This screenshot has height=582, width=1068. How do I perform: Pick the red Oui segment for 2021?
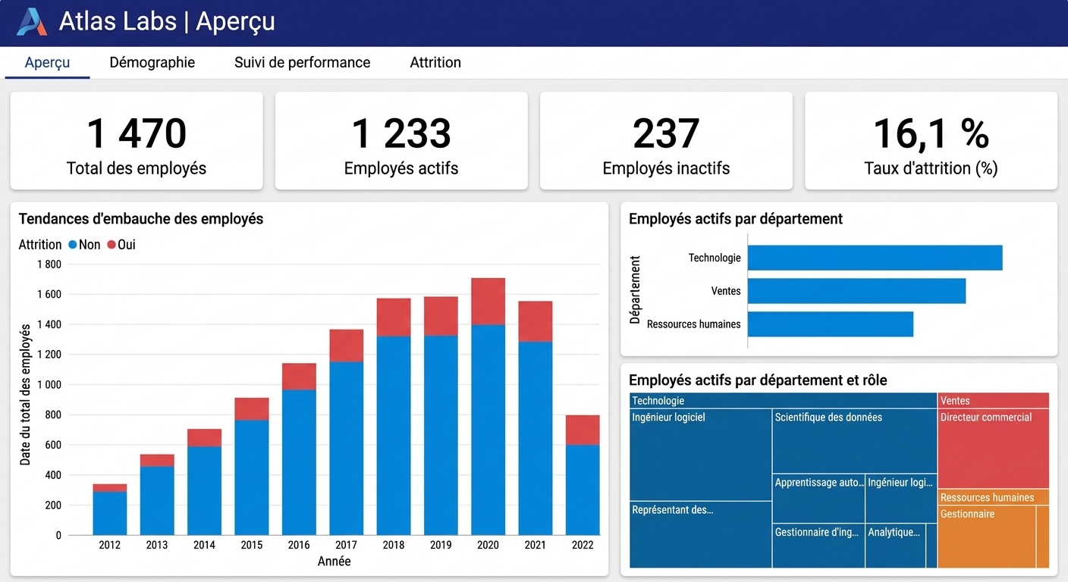(x=536, y=322)
